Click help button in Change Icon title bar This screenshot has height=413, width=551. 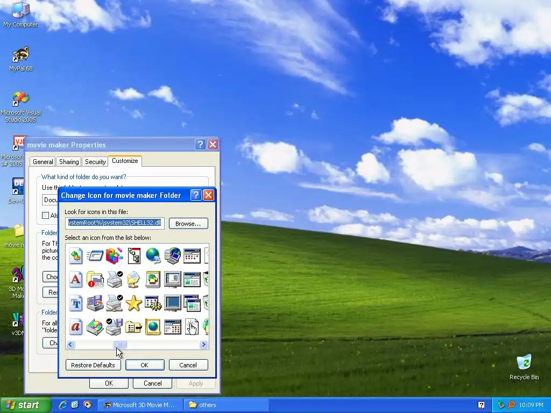[196, 195]
